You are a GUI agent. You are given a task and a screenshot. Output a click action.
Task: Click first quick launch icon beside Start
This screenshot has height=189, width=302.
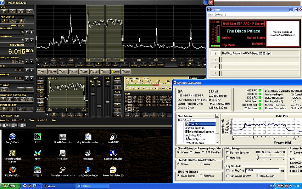25,186
